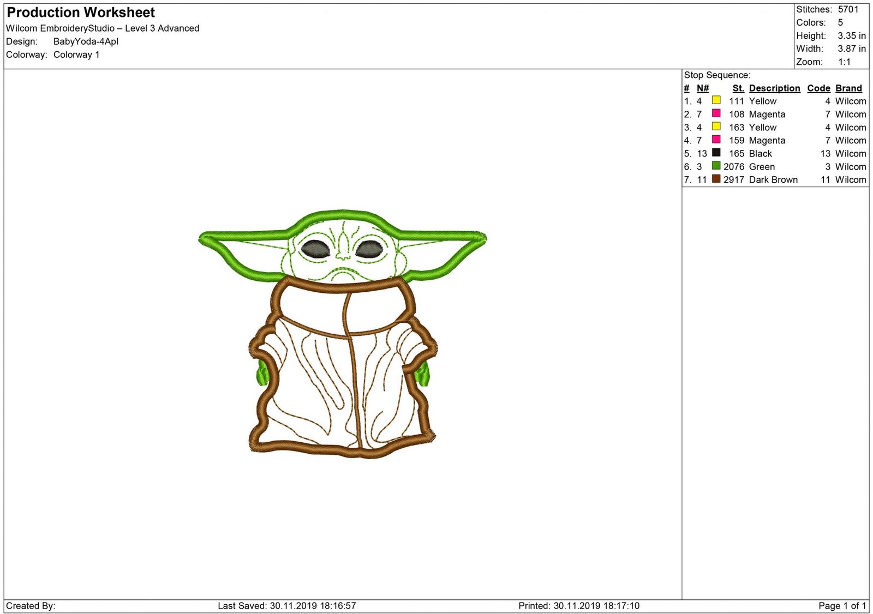Click stitch count '111' in first row
This screenshot has width=873, height=614.
[737, 101]
